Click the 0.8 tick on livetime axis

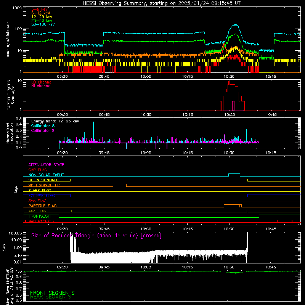tap(19, 283)
